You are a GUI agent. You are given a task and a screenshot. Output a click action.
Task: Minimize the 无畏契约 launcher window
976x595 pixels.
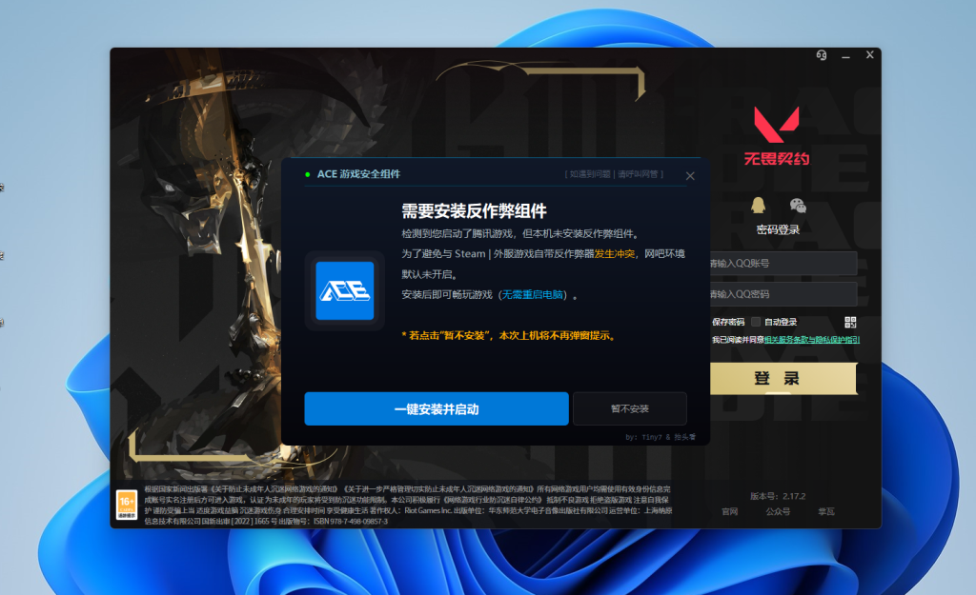coord(846,56)
